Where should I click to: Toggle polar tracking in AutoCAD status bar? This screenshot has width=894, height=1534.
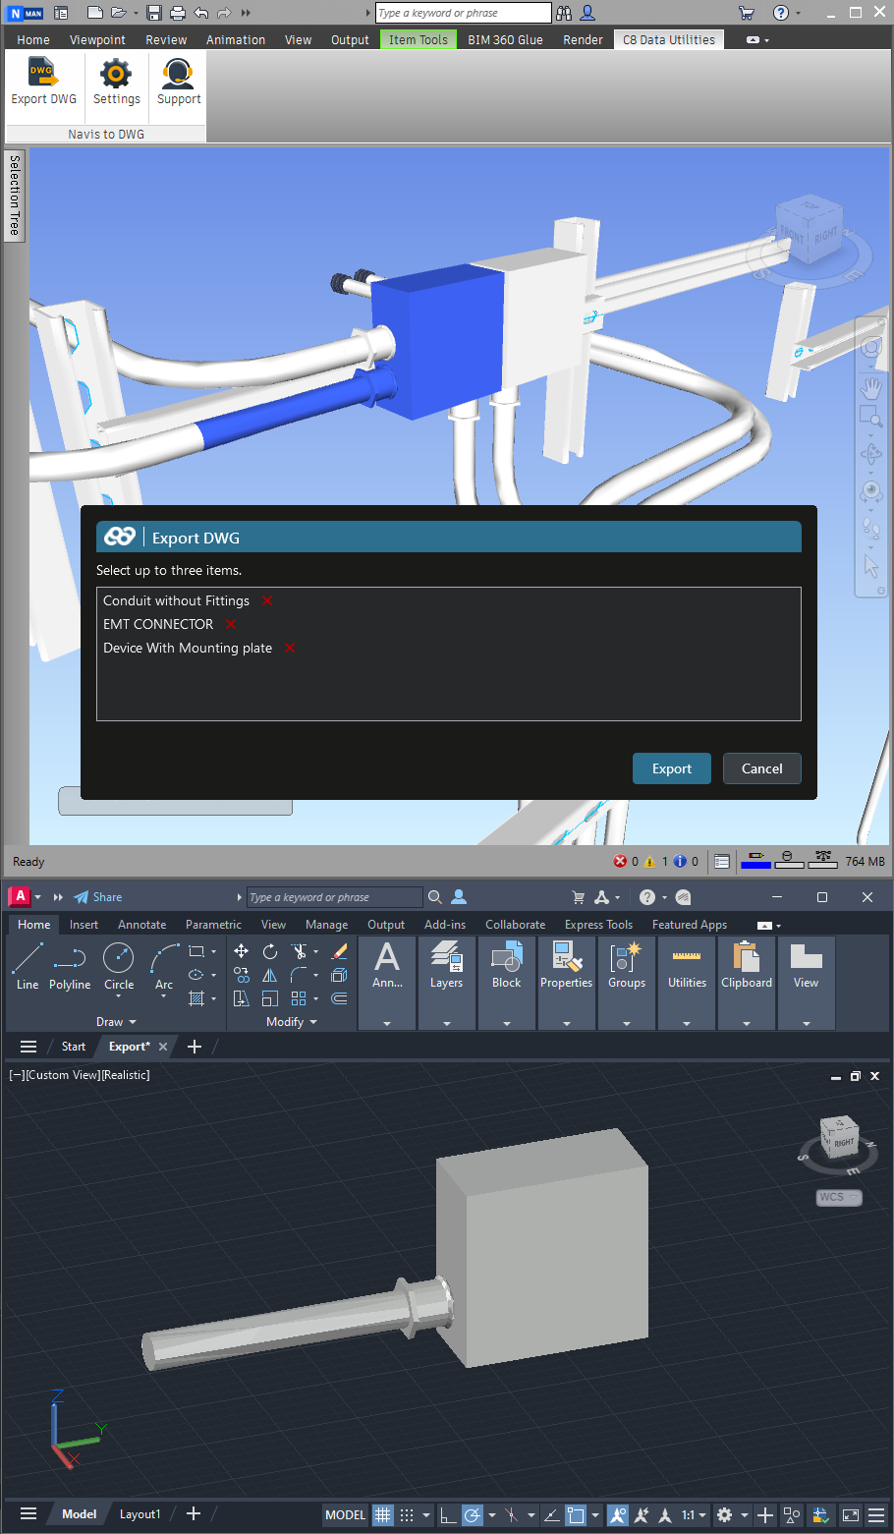tap(473, 1514)
